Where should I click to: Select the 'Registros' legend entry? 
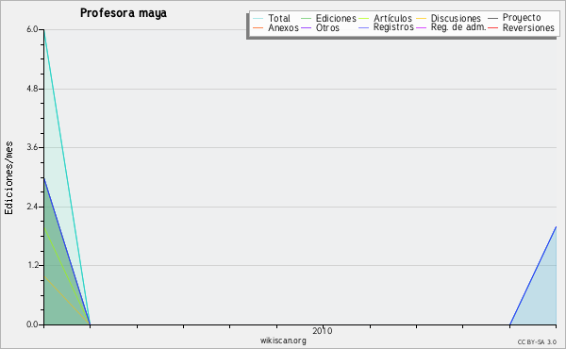click(393, 27)
